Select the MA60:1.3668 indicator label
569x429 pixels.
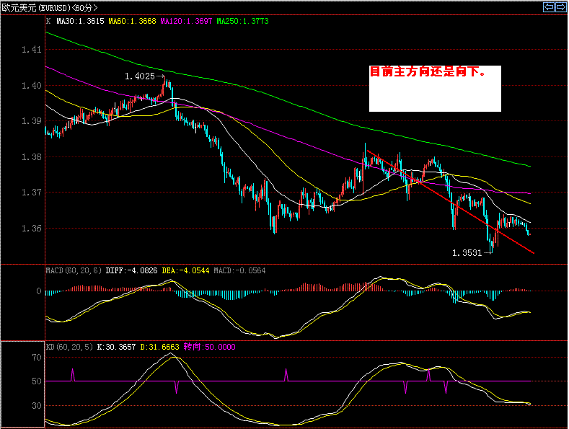point(132,21)
